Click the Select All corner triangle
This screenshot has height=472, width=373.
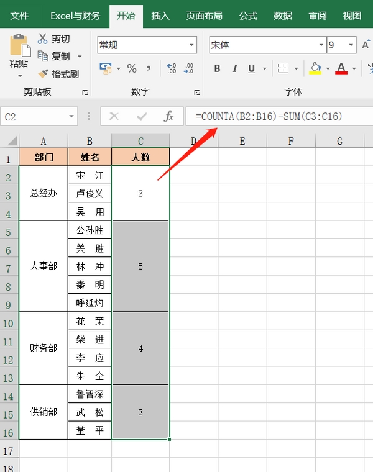pos(12,140)
